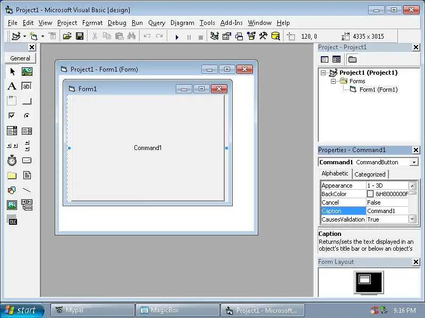Click Open Project toolbar icon

tap(67, 36)
